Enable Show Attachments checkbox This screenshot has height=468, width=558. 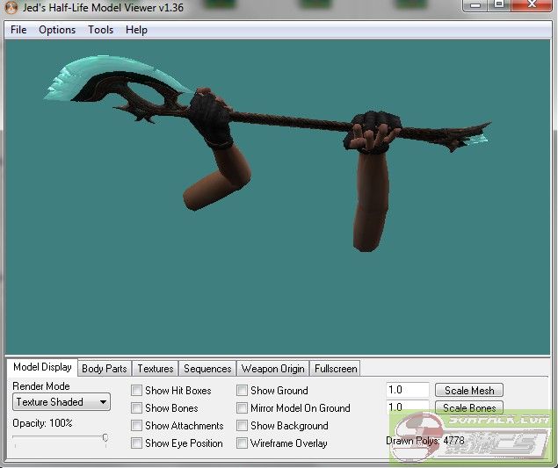[x=137, y=426]
